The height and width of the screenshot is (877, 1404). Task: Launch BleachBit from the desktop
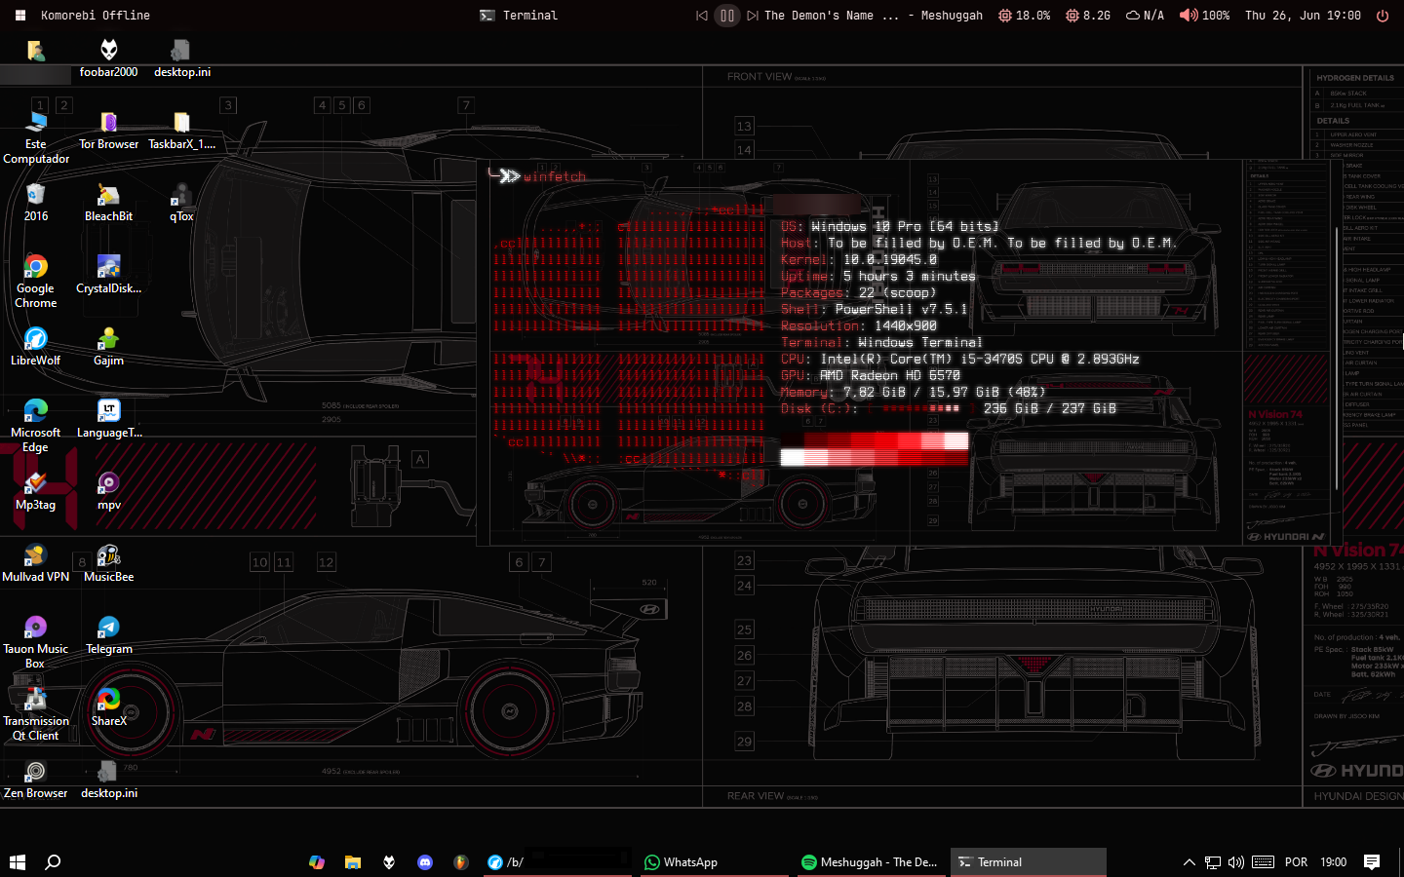pos(108,203)
